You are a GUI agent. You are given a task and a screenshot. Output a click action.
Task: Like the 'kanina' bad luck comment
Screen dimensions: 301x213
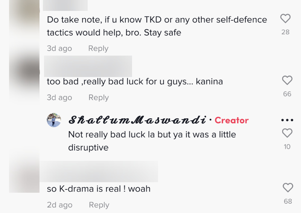(287, 80)
